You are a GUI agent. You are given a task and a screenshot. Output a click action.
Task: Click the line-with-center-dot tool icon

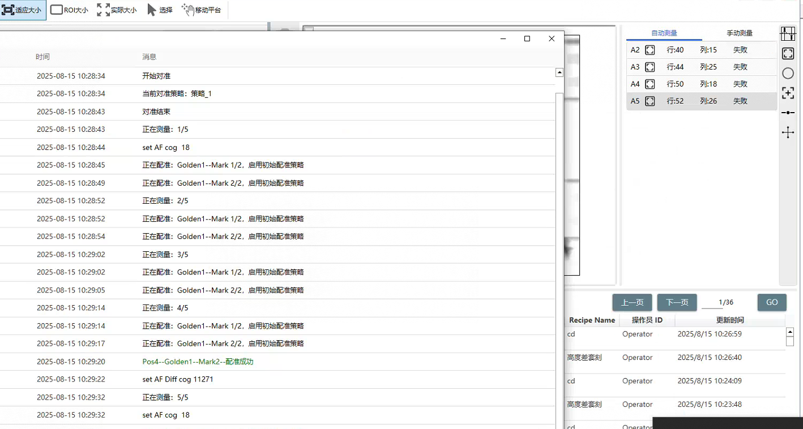pos(788,113)
